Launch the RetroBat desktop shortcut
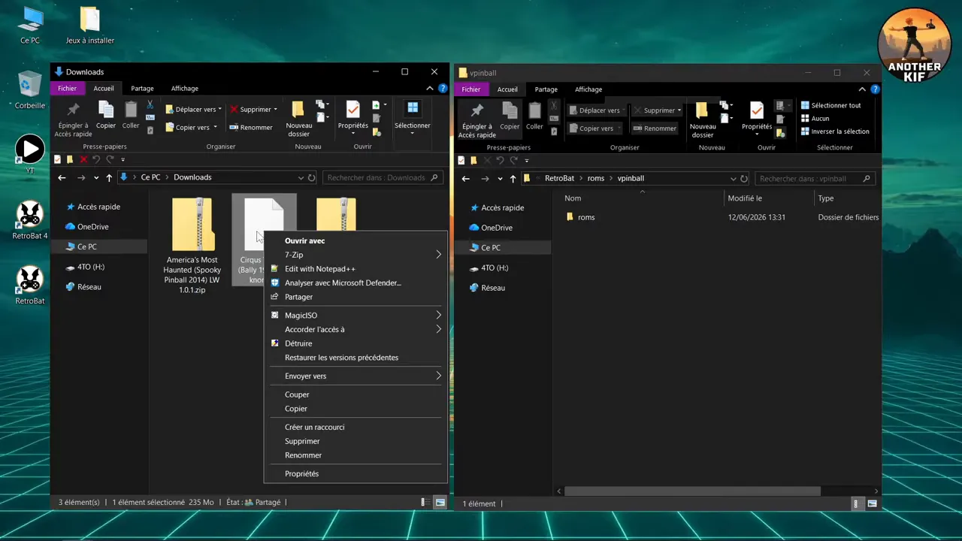The image size is (962, 541). (x=30, y=286)
